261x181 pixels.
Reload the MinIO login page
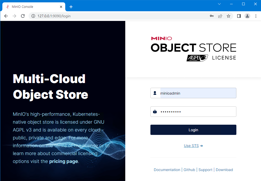point(23,16)
